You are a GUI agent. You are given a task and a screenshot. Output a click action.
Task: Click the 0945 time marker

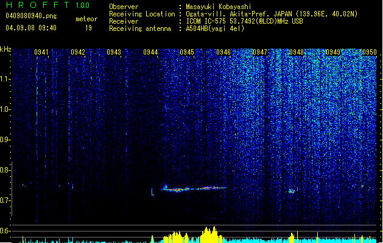tap(187, 52)
